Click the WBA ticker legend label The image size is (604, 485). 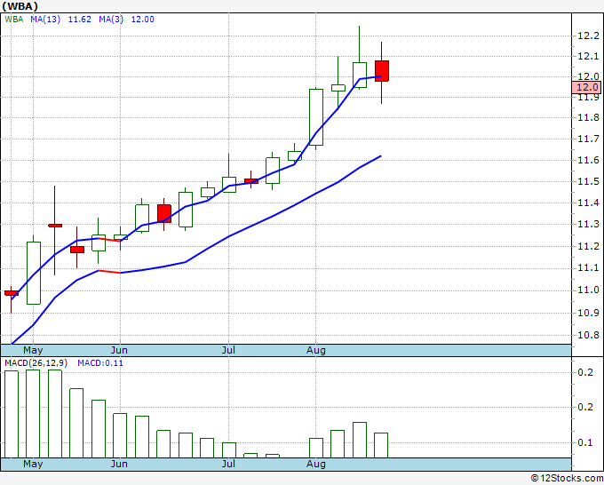[14, 20]
